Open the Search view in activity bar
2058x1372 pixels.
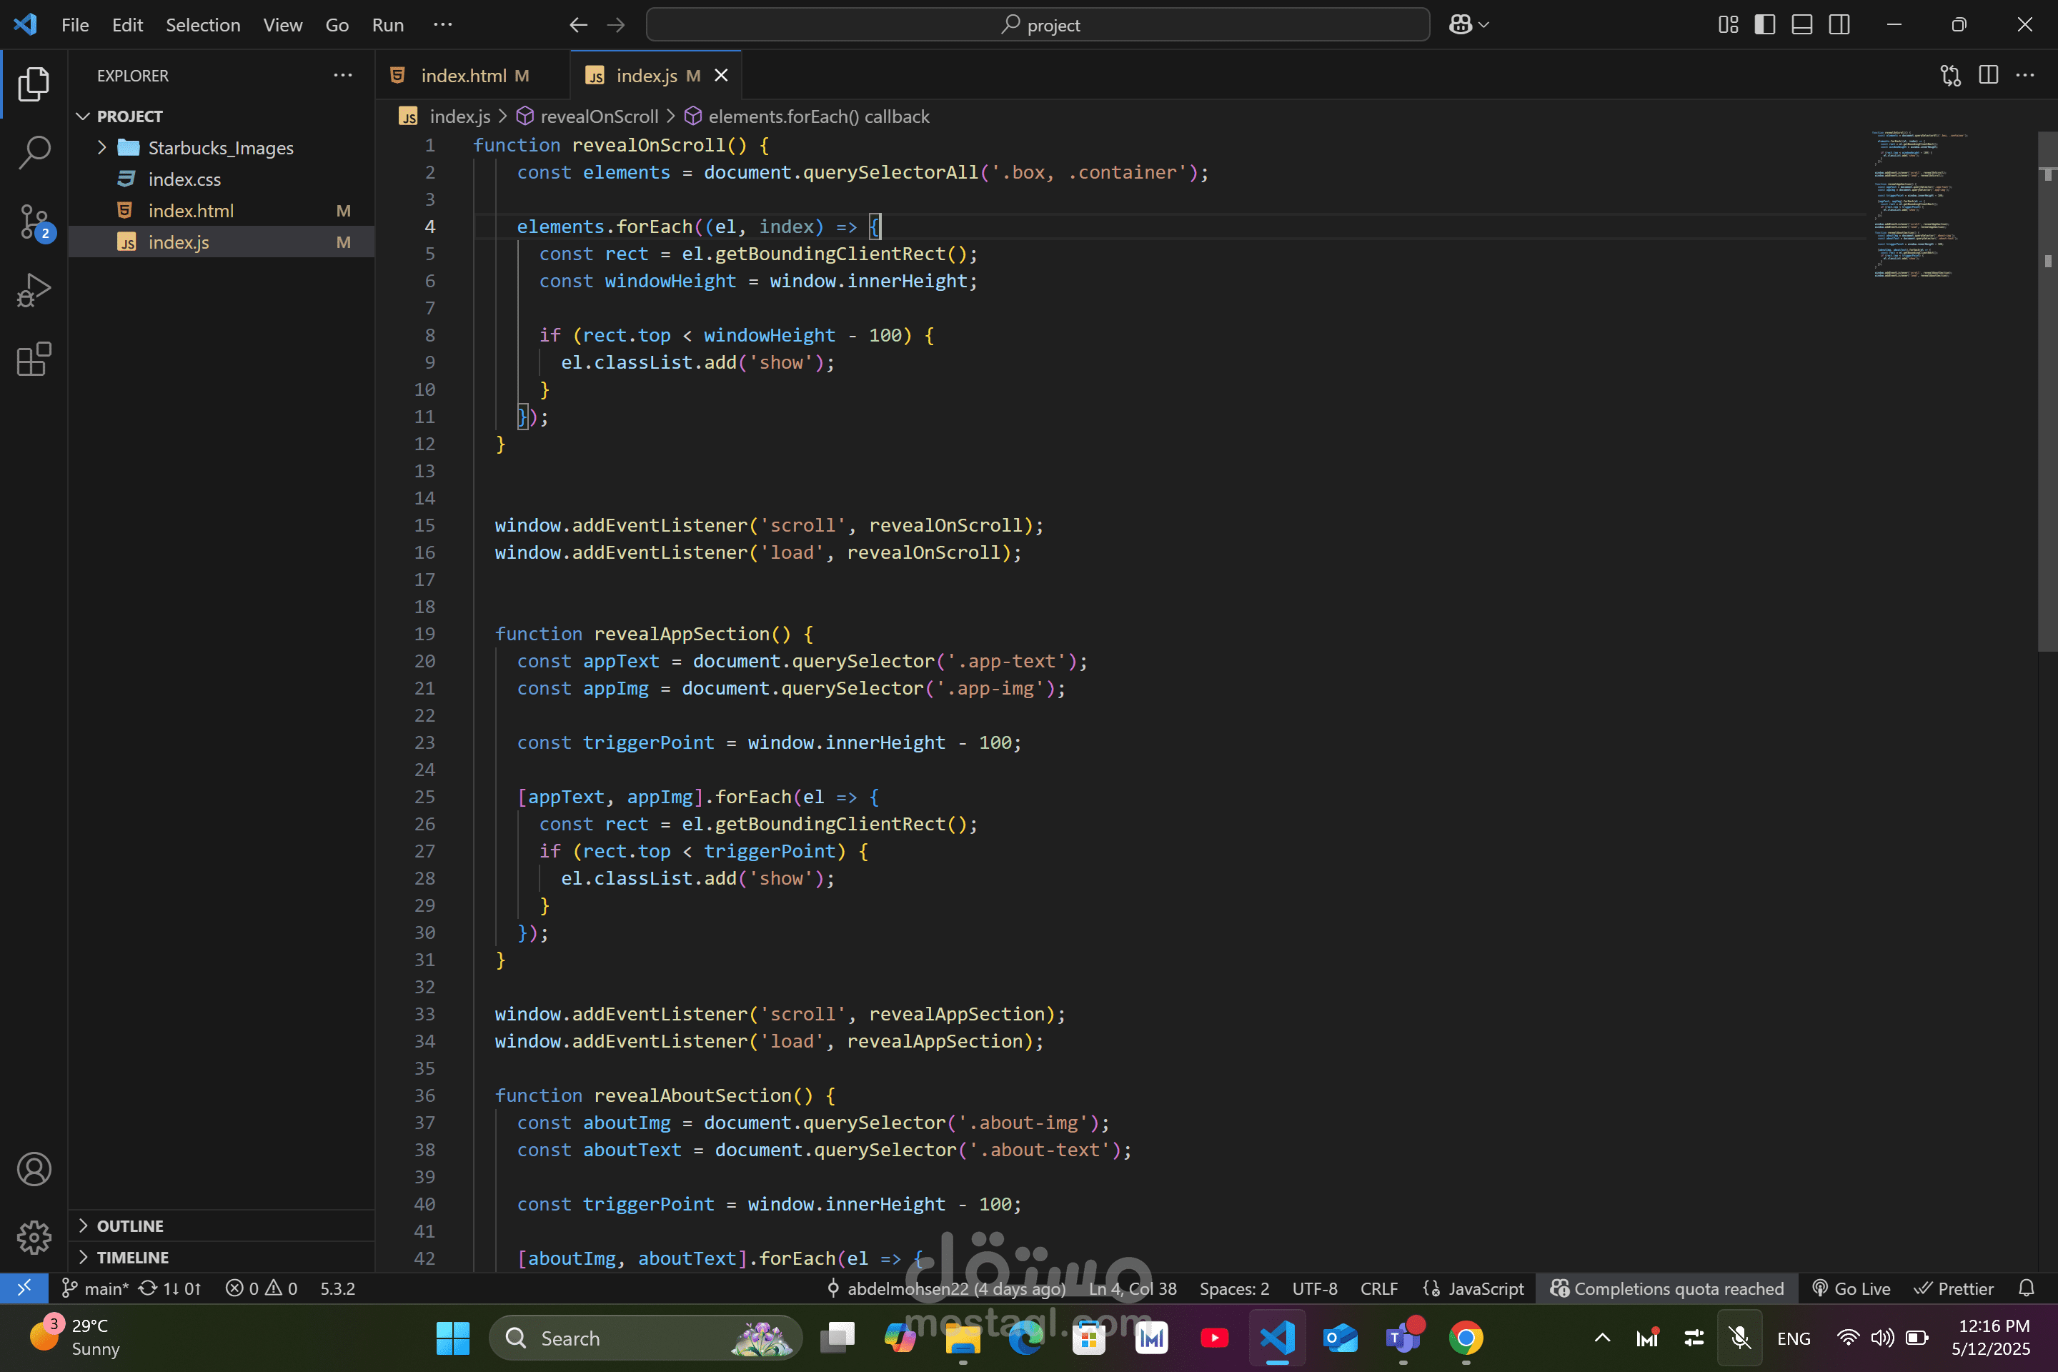click(x=34, y=152)
